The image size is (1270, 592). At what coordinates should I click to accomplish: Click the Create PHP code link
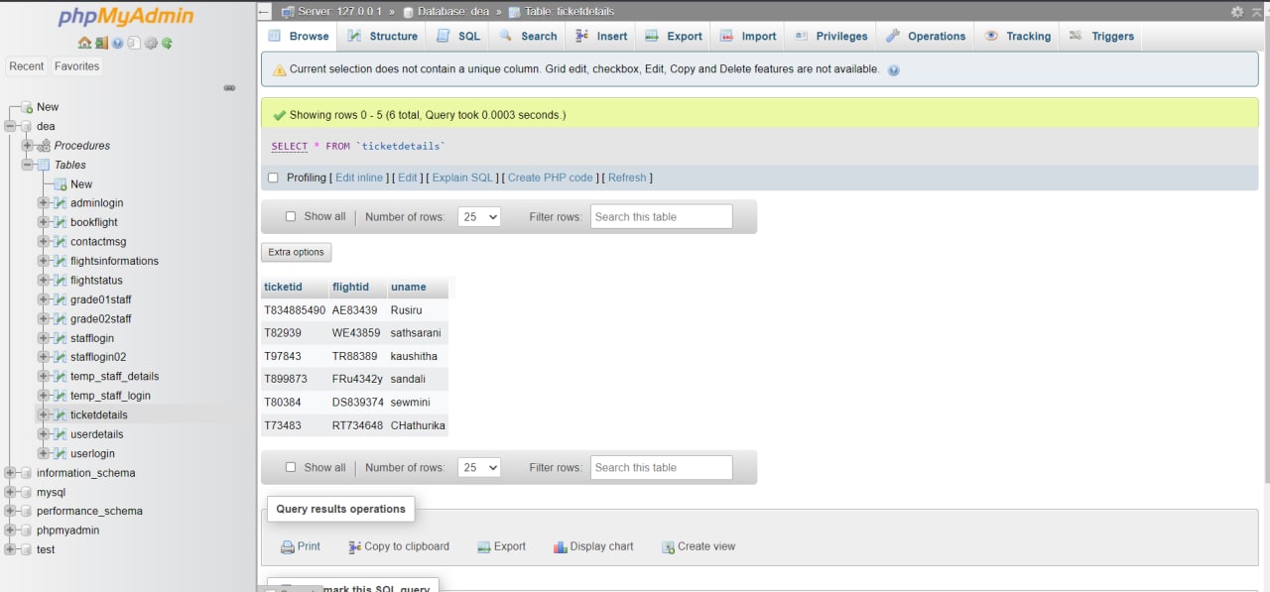pos(550,178)
